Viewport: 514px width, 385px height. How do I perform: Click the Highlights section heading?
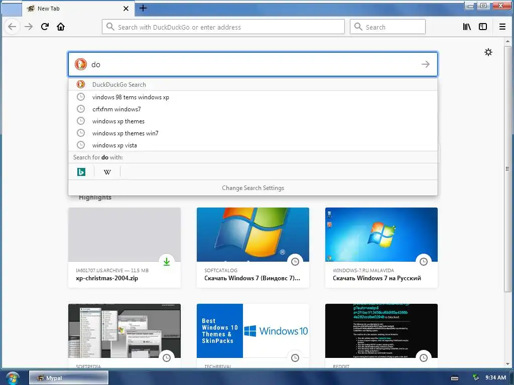pos(95,198)
